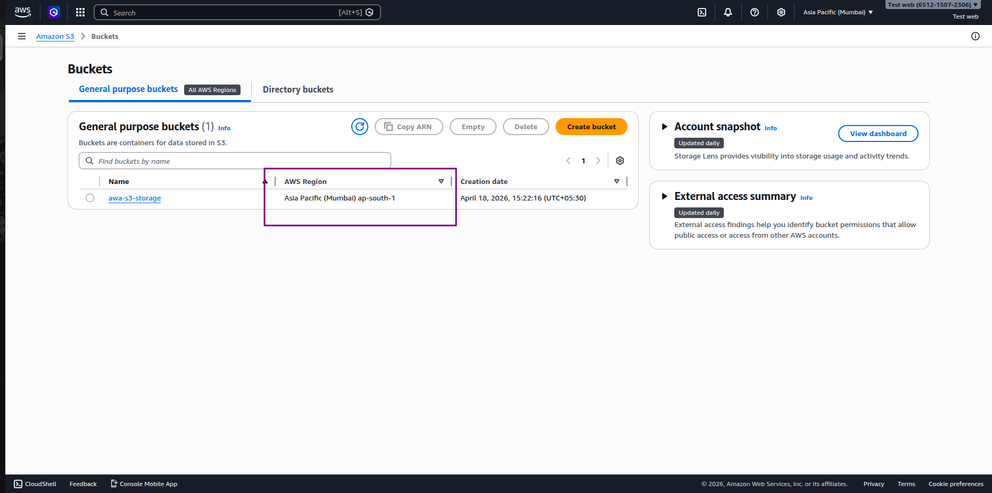Focus the Find buckets by name field
Image resolution: width=992 pixels, height=493 pixels.
pyautogui.click(x=235, y=161)
